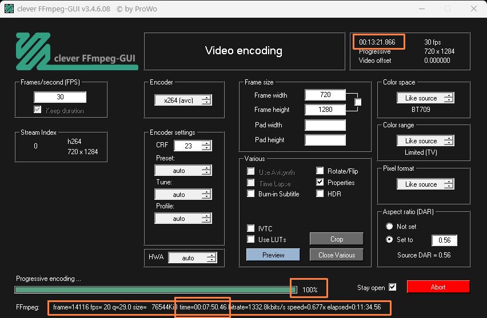
Task: Click the Video offset 0.000000 value
Action: 437,61
